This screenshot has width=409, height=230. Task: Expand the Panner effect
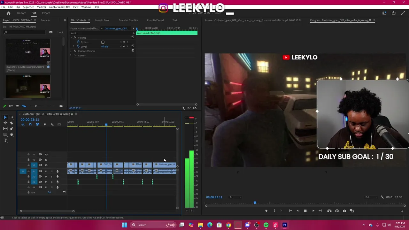pyautogui.click(x=71, y=56)
